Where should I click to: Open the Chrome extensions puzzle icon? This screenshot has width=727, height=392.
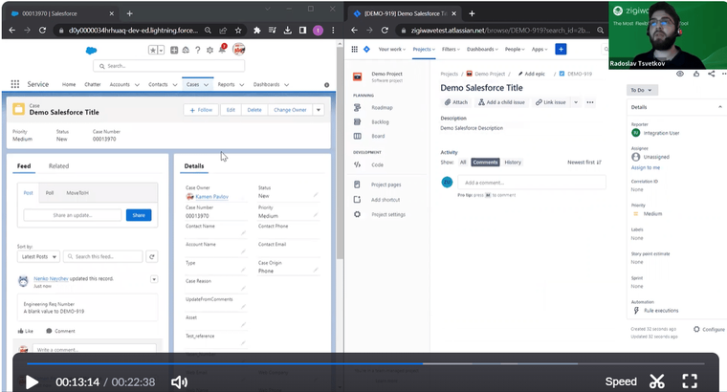point(256,31)
